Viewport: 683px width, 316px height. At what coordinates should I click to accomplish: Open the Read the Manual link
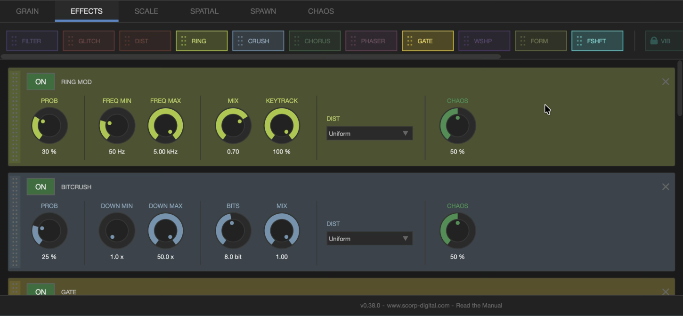pos(479,305)
